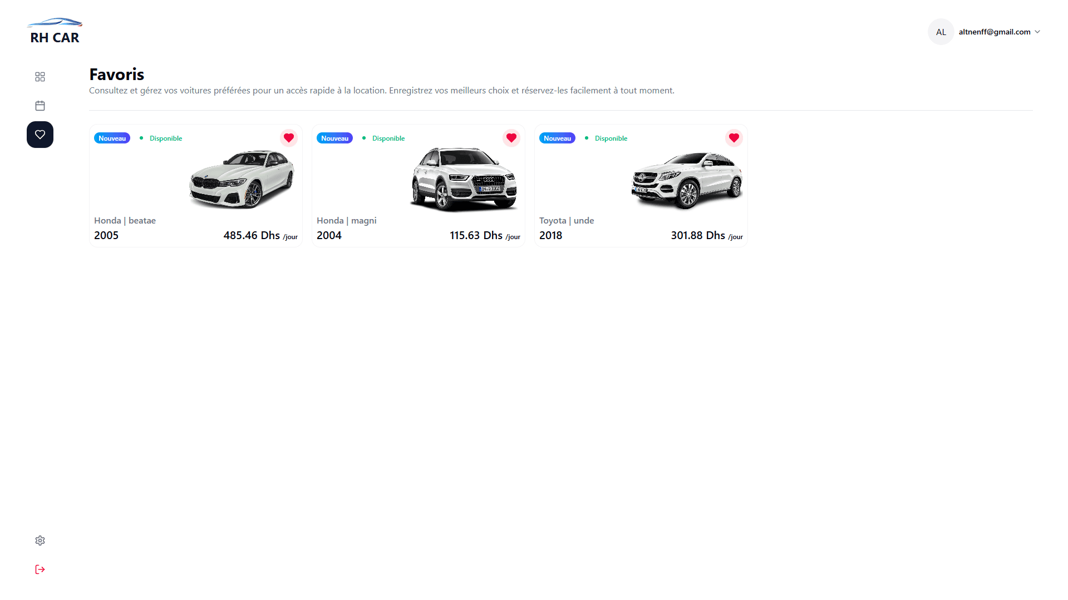Select the Favoris heart icon in sidebar
The height and width of the screenshot is (600, 1068).
click(40, 134)
